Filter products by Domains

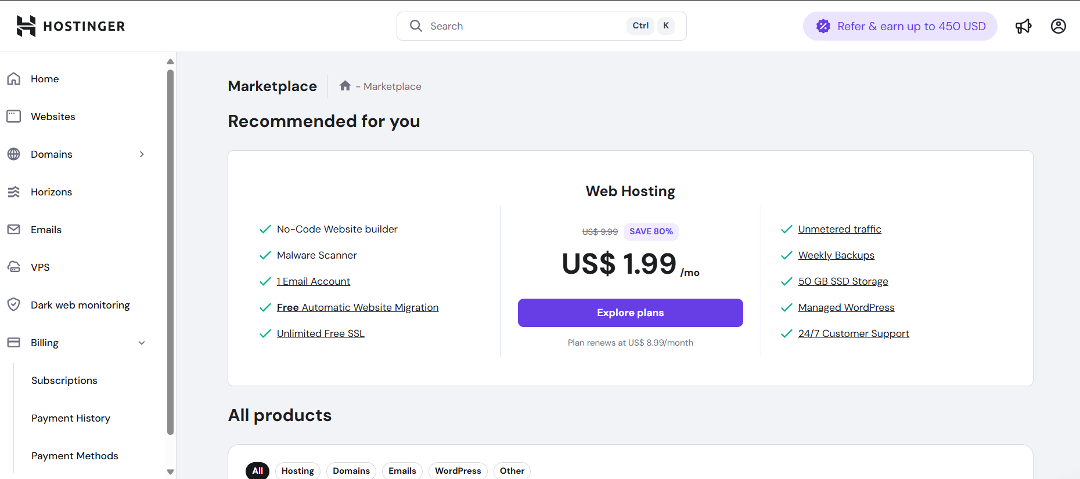(351, 471)
